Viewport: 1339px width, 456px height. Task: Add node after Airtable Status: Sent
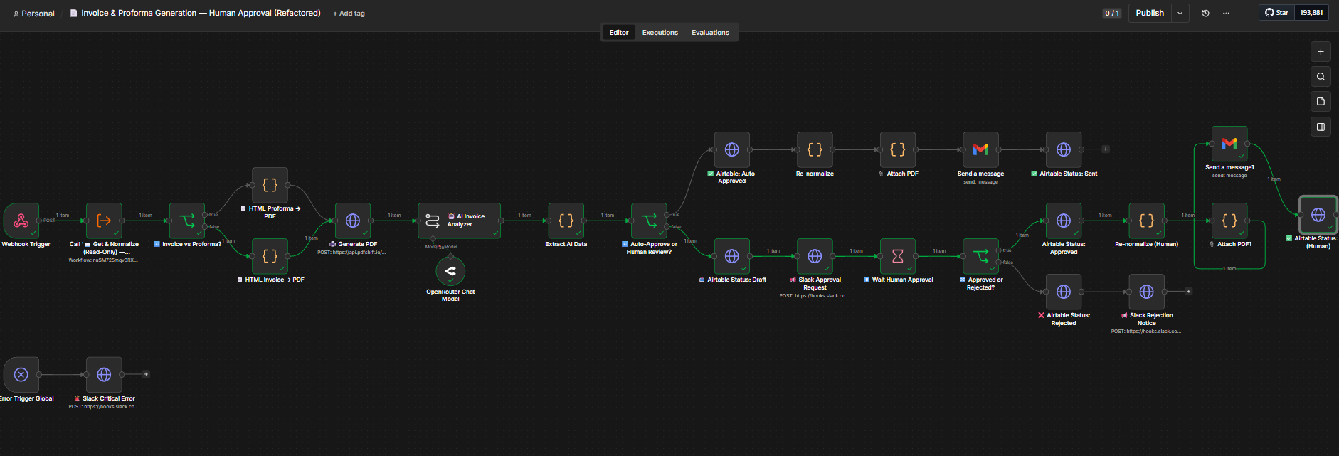click(x=1106, y=149)
